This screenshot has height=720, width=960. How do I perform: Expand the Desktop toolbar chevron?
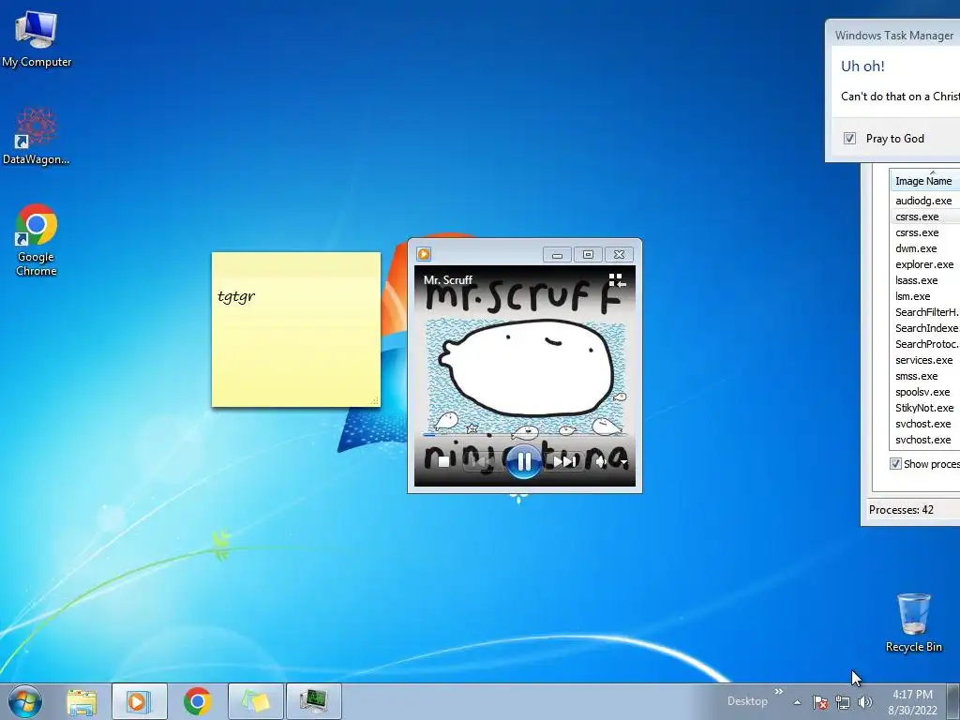coord(779,691)
